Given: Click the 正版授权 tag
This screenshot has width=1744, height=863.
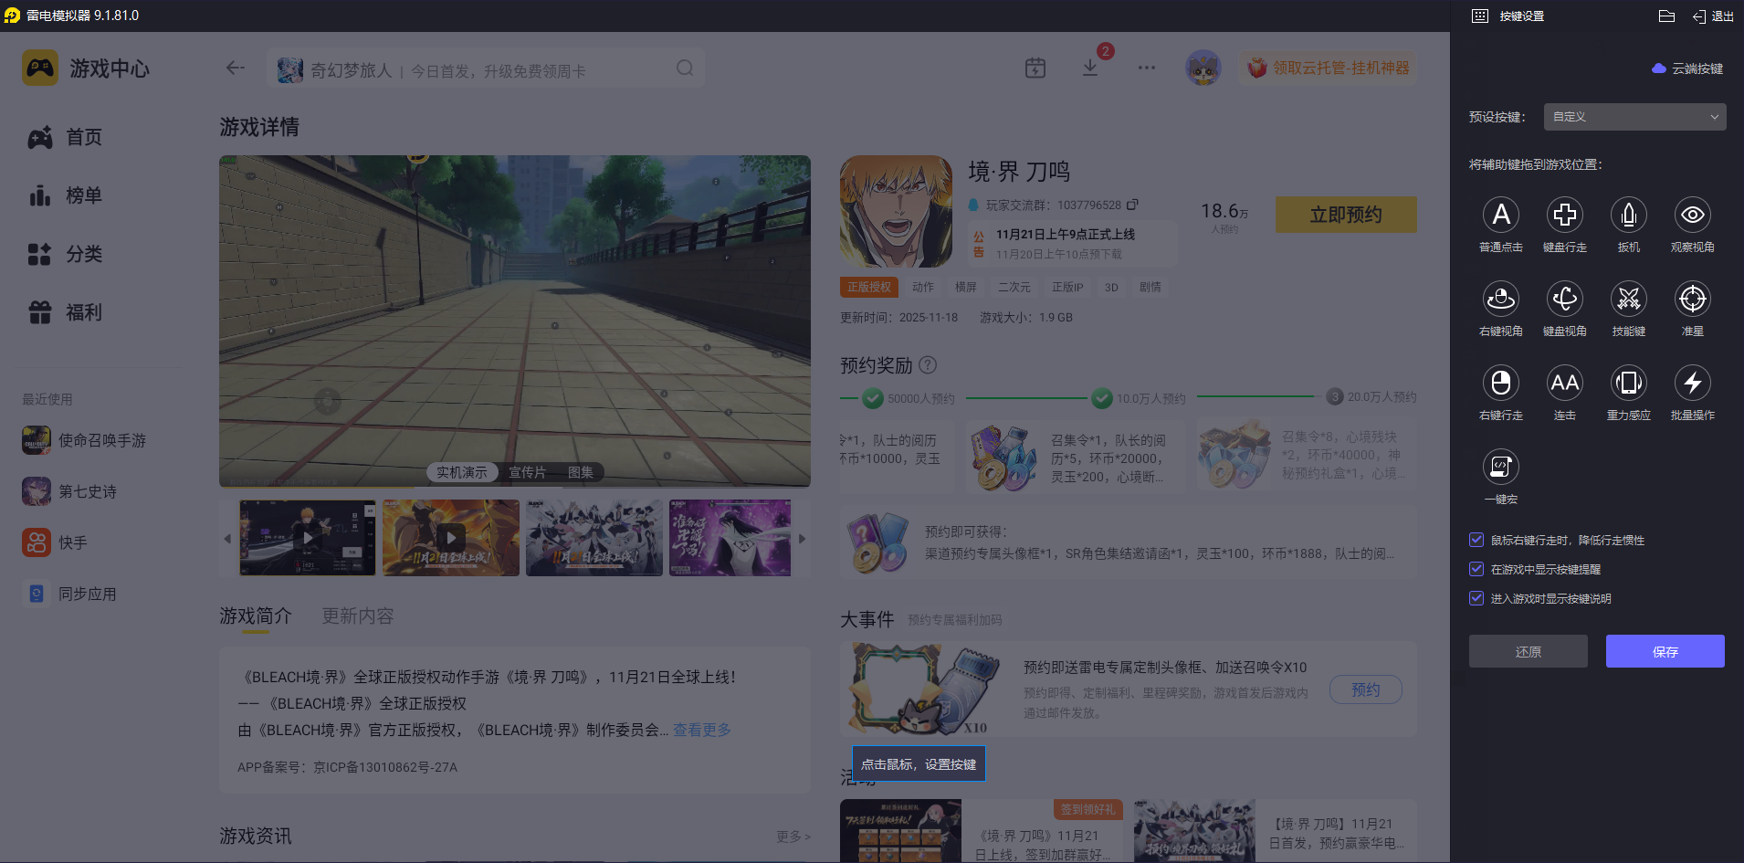Looking at the screenshot, I should [x=869, y=287].
